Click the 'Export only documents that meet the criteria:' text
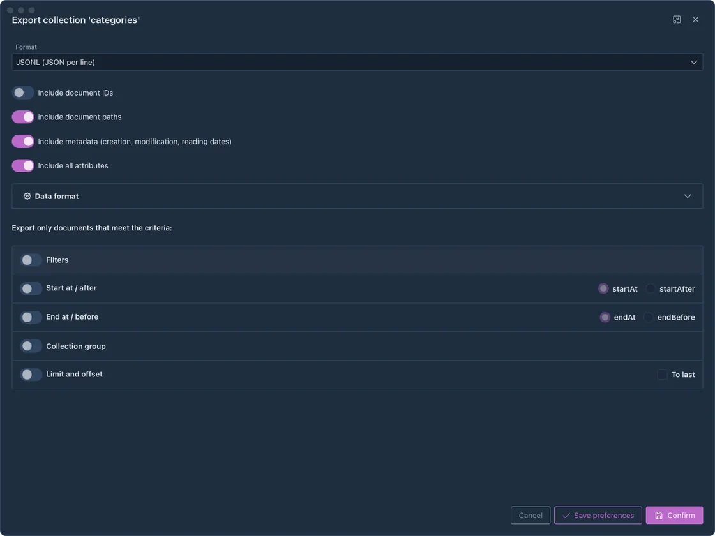 point(92,227)
